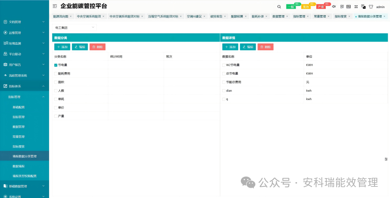Add new item in 数据详情 panel
The width and height of the screenshot is (390, 198).
tap(230, 47)
